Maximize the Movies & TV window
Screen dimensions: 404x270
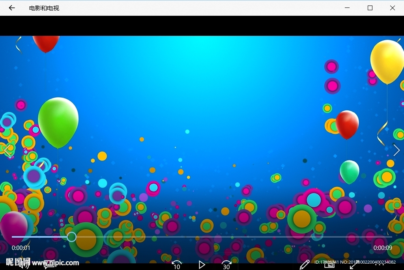pyautogui.click(x=370, y=8)
